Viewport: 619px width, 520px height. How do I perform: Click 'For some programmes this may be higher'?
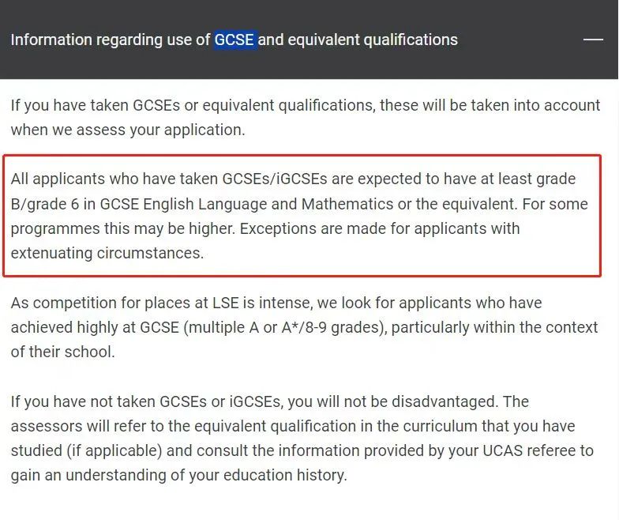pyautogui.click(x=299, y=217)
